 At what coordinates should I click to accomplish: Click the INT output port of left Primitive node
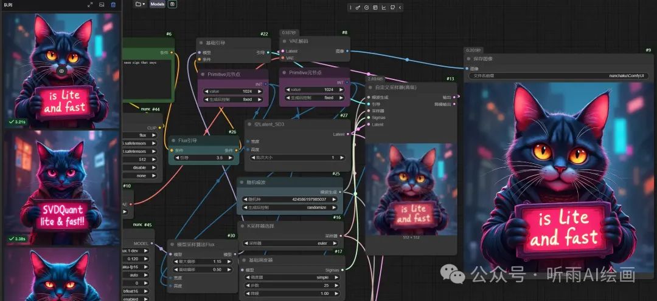coord(266,84)
